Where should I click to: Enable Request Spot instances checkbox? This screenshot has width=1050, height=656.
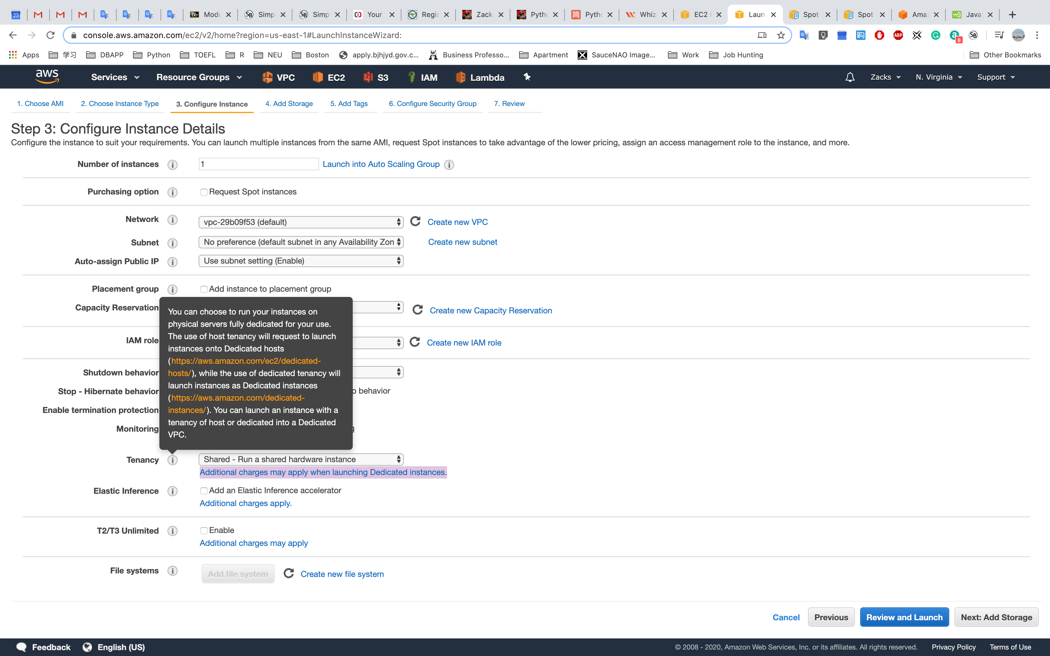pyautogui.click(x=204, y=192)
